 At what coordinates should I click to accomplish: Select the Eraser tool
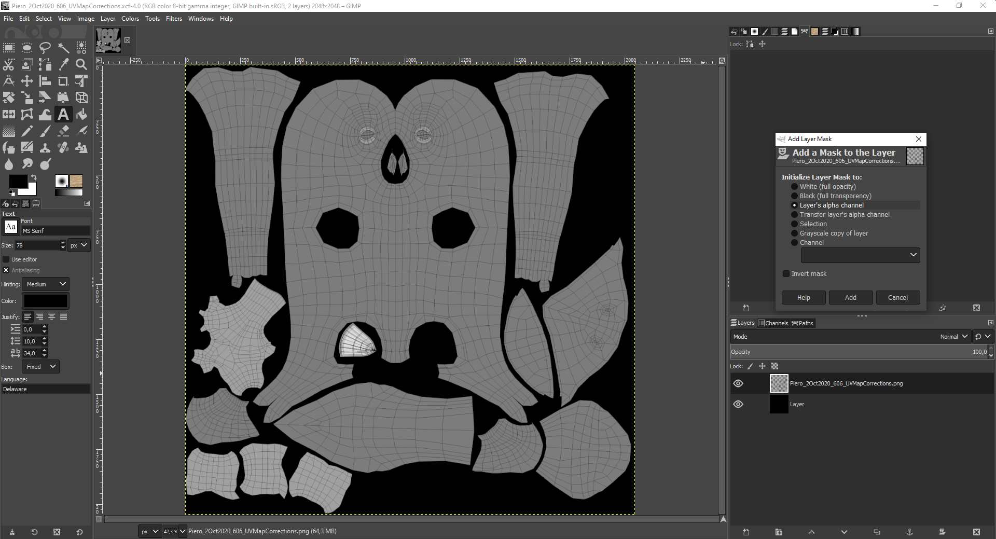[63, 131]
